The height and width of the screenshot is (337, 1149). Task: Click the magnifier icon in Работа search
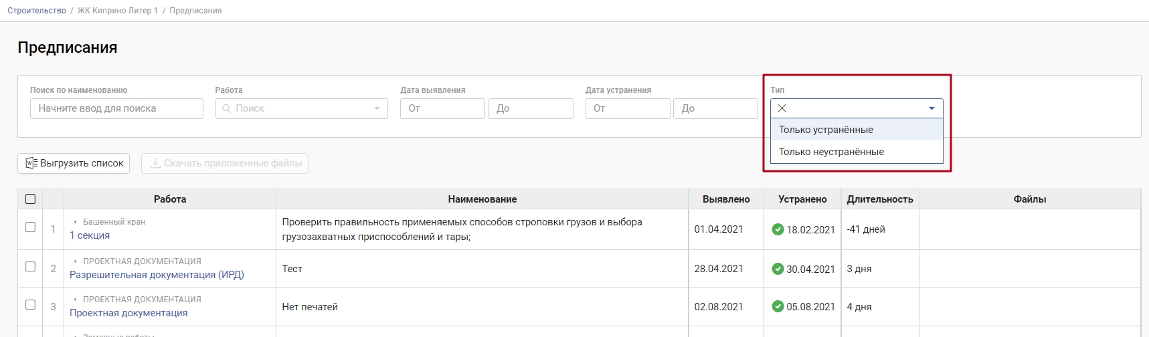tap(227, 108)
